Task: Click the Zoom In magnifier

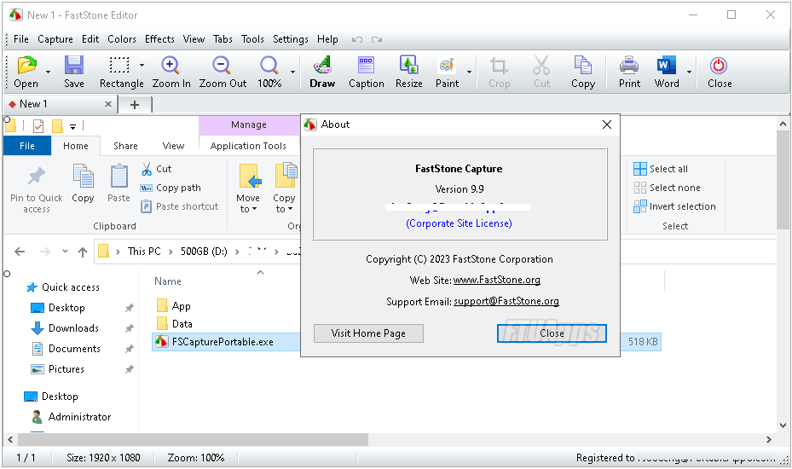Action: [x=171, y=66]
